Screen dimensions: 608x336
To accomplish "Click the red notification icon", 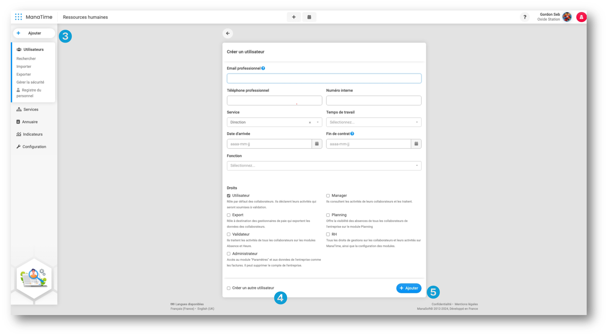I will coord(581,17).
